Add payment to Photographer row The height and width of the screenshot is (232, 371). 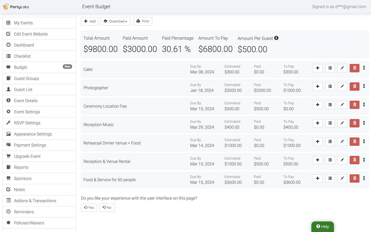pos(318,86)
